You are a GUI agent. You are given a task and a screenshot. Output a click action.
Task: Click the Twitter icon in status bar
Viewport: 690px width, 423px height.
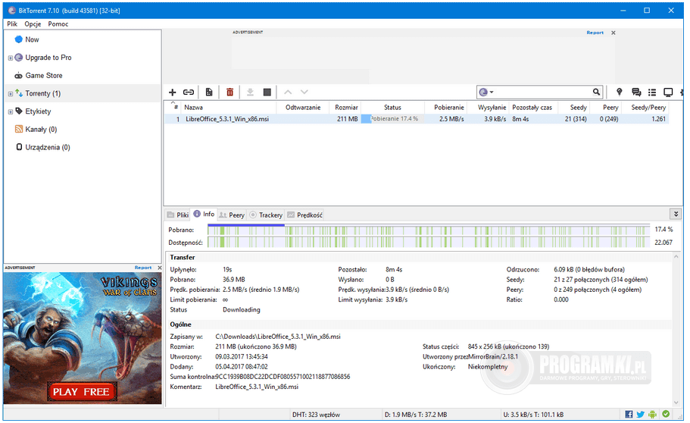[x=641, y=414]
